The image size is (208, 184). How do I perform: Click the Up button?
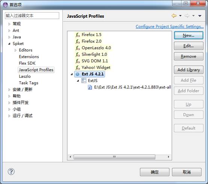tap(188, 104)
